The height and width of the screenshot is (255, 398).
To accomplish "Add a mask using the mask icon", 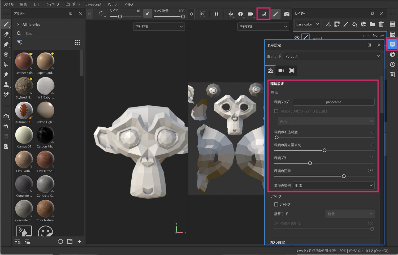I will 337,24.
